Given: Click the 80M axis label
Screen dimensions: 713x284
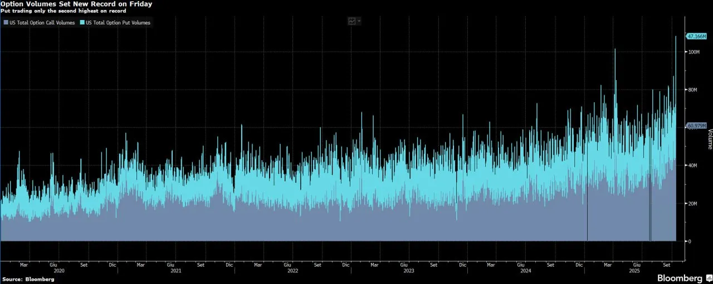Looking at the screenshot, I should [693, 89].
